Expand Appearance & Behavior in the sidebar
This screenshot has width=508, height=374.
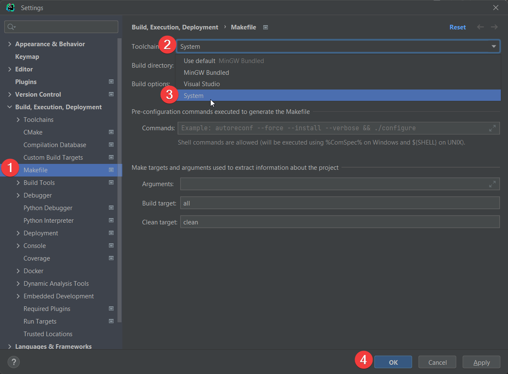pyautogui.click(x=10, y=44)
